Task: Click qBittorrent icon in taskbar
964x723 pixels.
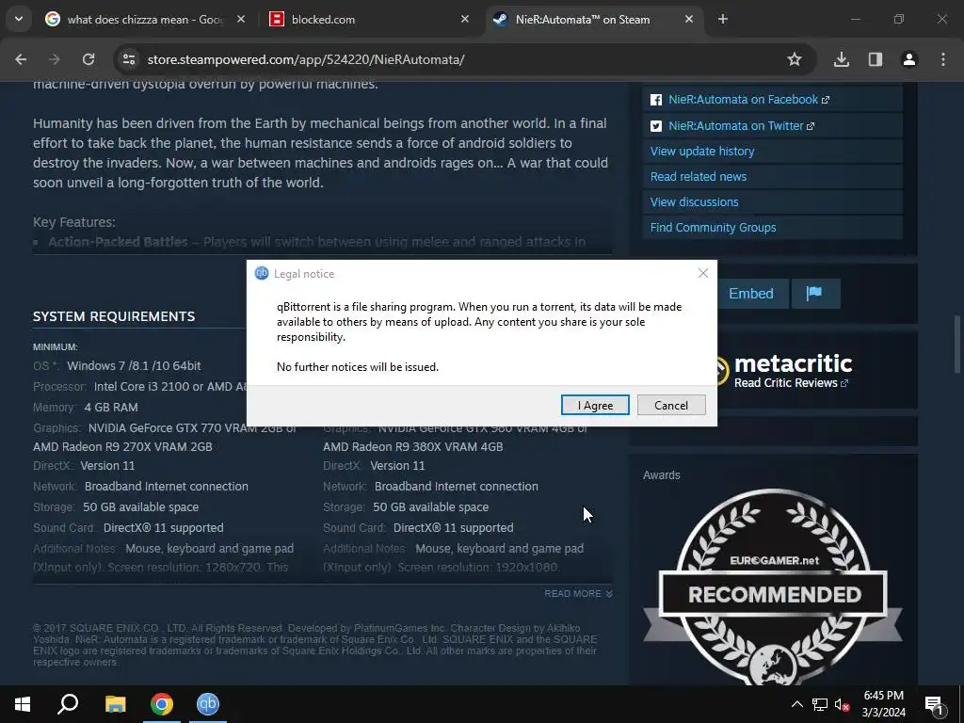Action: (208, 704)
